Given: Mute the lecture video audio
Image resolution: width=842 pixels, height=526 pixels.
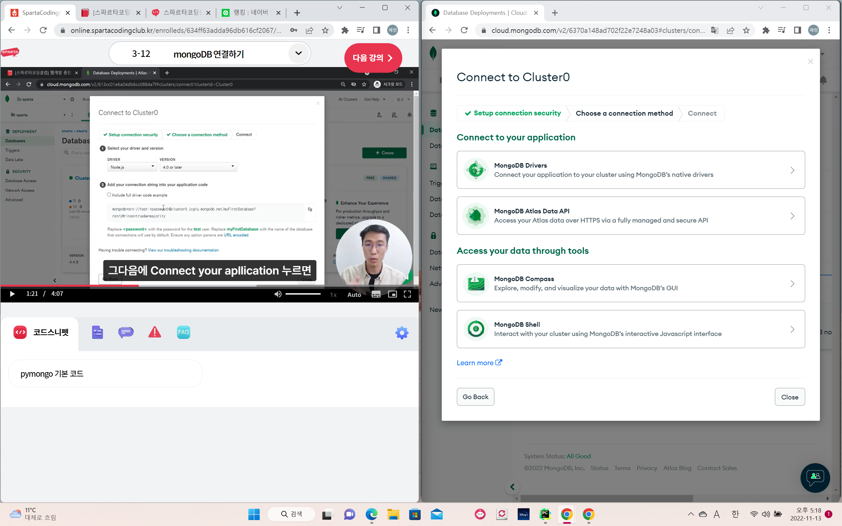Looking at the screenshot, I should point(278,294).
